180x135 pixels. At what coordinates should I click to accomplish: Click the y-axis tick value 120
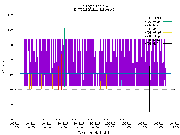pyautogui.click(x=10, y=15)
